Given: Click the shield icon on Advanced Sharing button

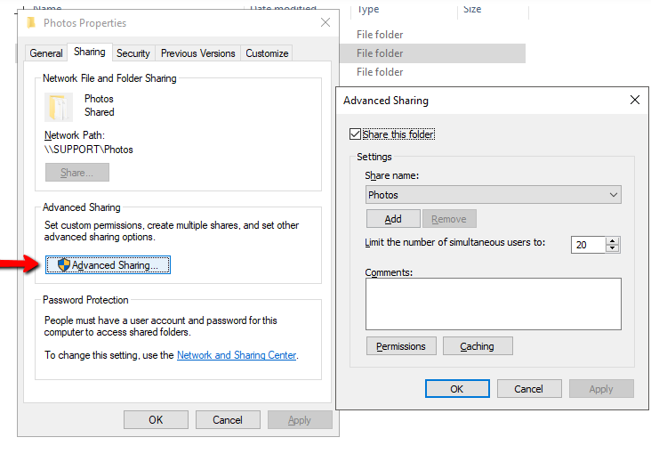Looking at the screenshot, I should (63, 264).
